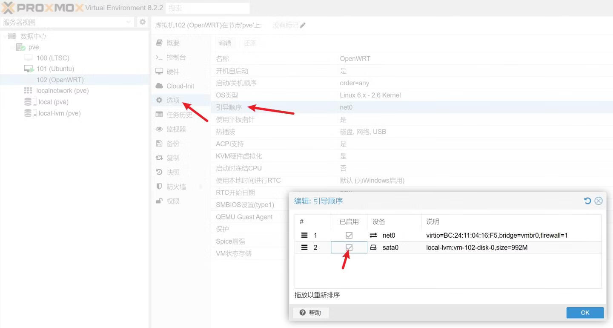Viewport: 613px width, 328px height.
Task: Close the boot order edit dialog
Action: pyautogui.click(x=599, y=201)
